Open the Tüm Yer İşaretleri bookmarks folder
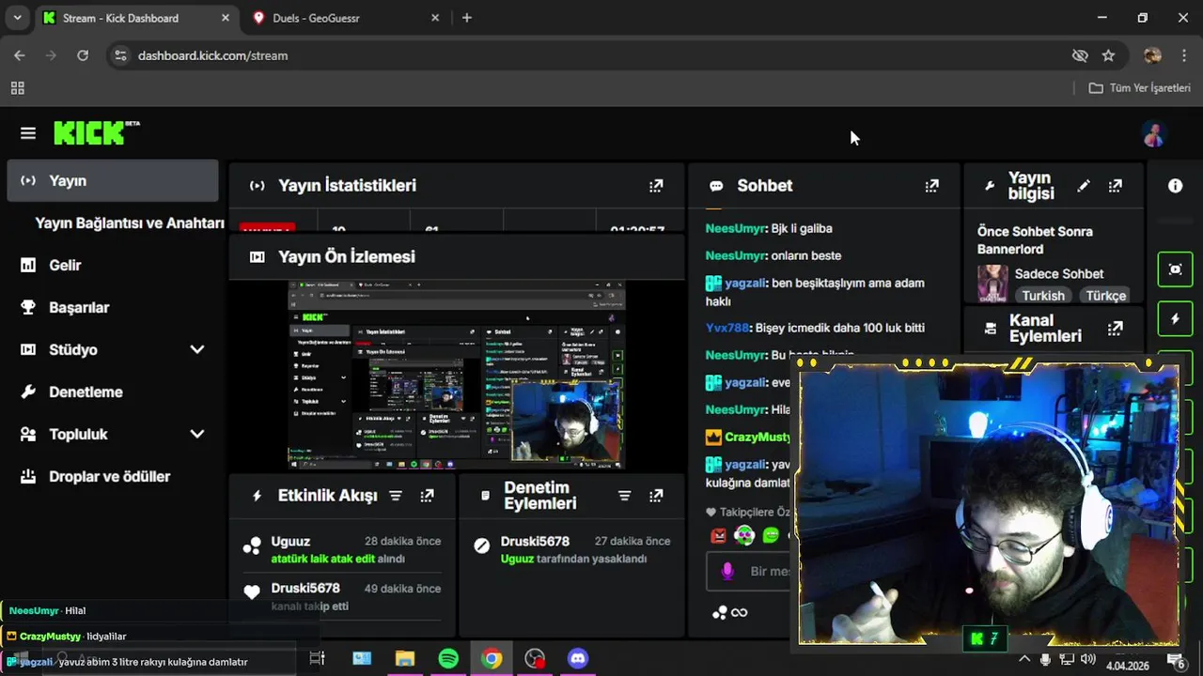 click(1139, 88)
